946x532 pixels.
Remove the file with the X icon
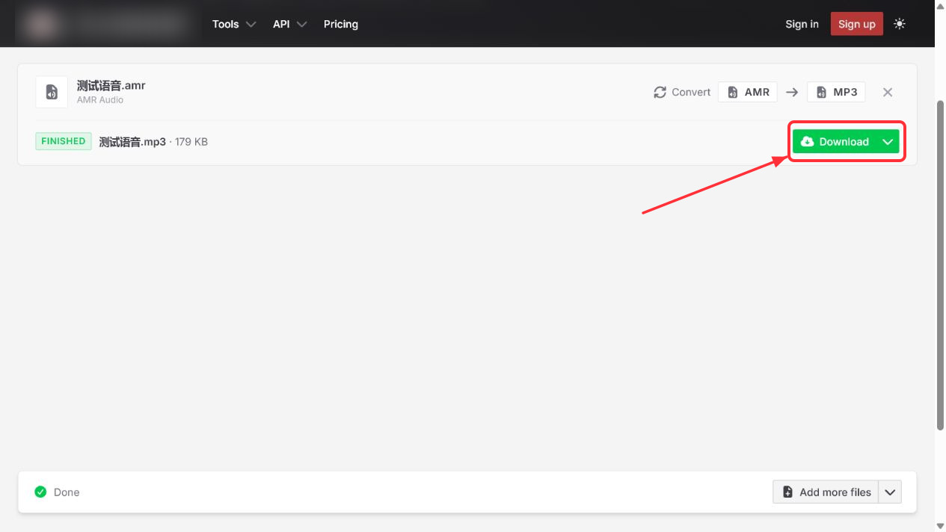pos(888,92)
